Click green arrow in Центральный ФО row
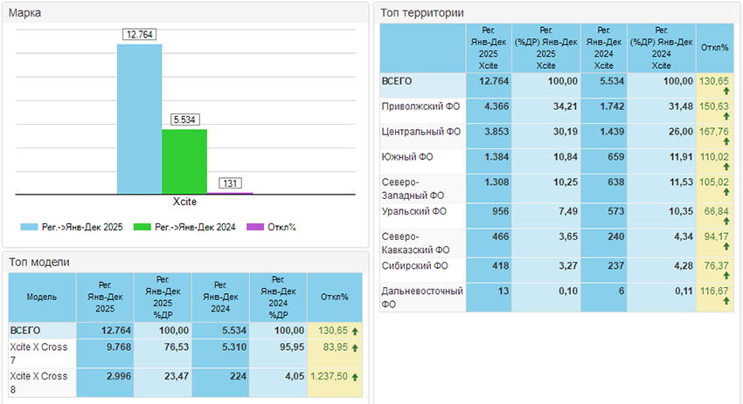The width and height of the screenshot is (743, 404). coord(726,143)
